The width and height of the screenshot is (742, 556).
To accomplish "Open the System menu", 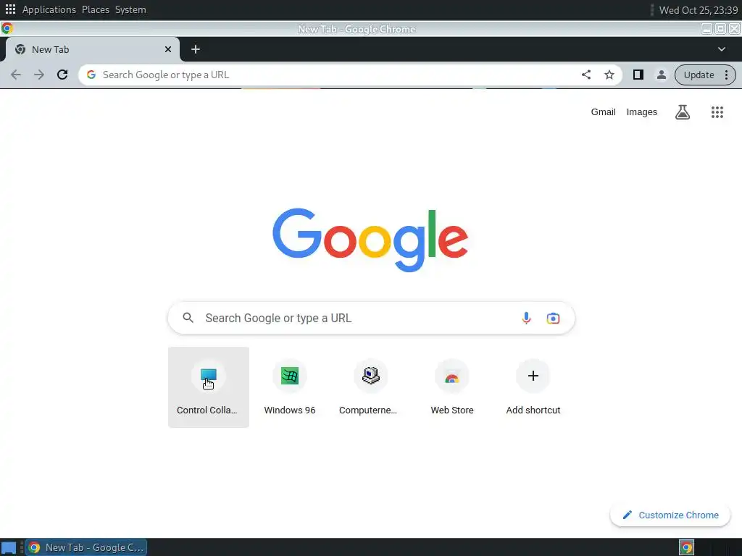I will pos(130,9).
